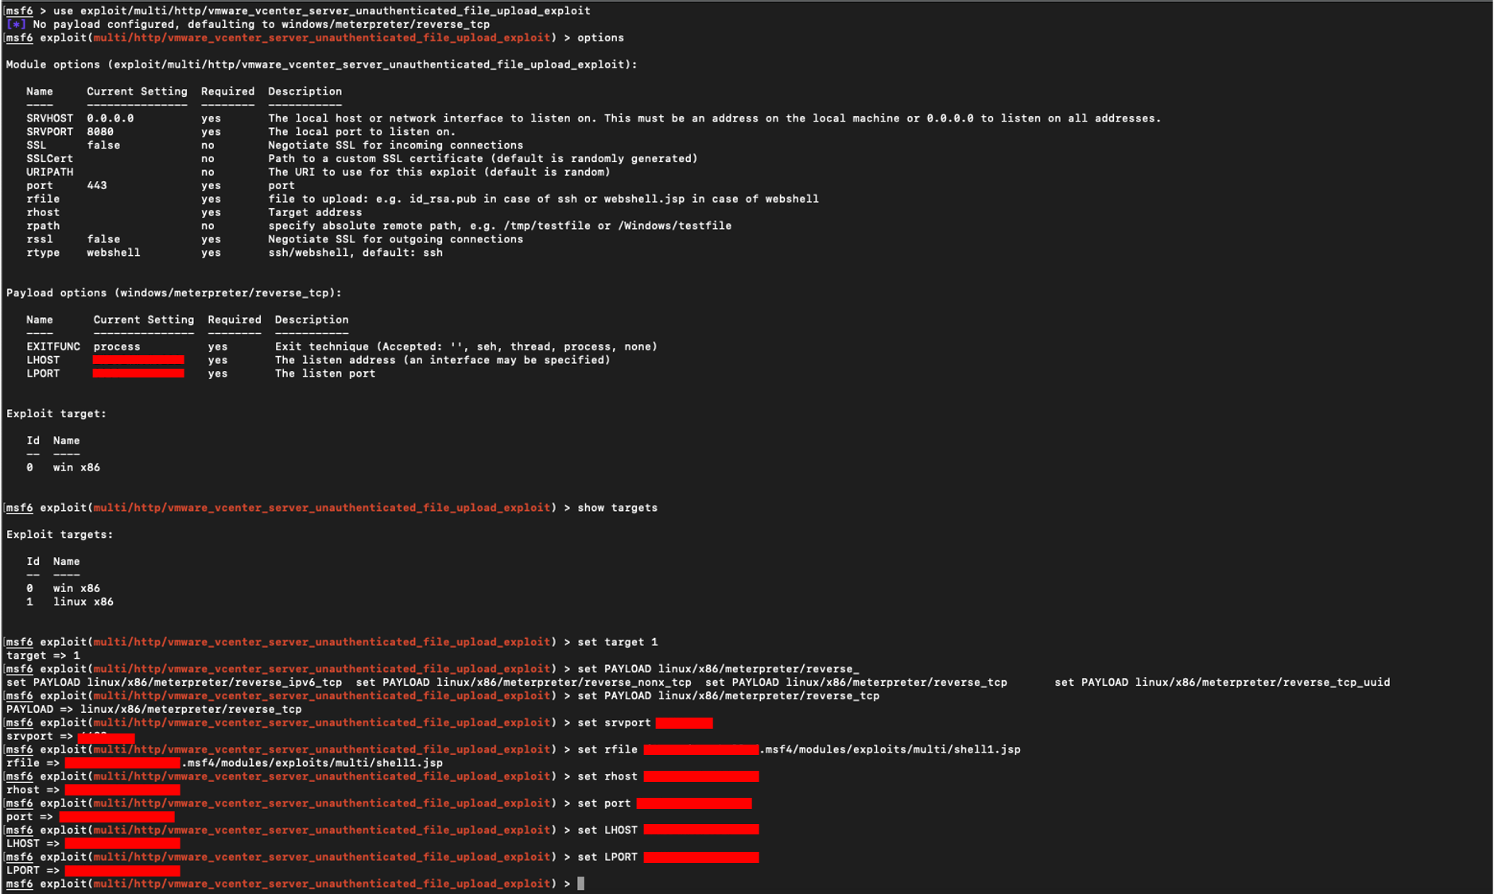Select target '1 linux x86' row
Viewport: 1494px width, 894px height.
coord(70,602)
